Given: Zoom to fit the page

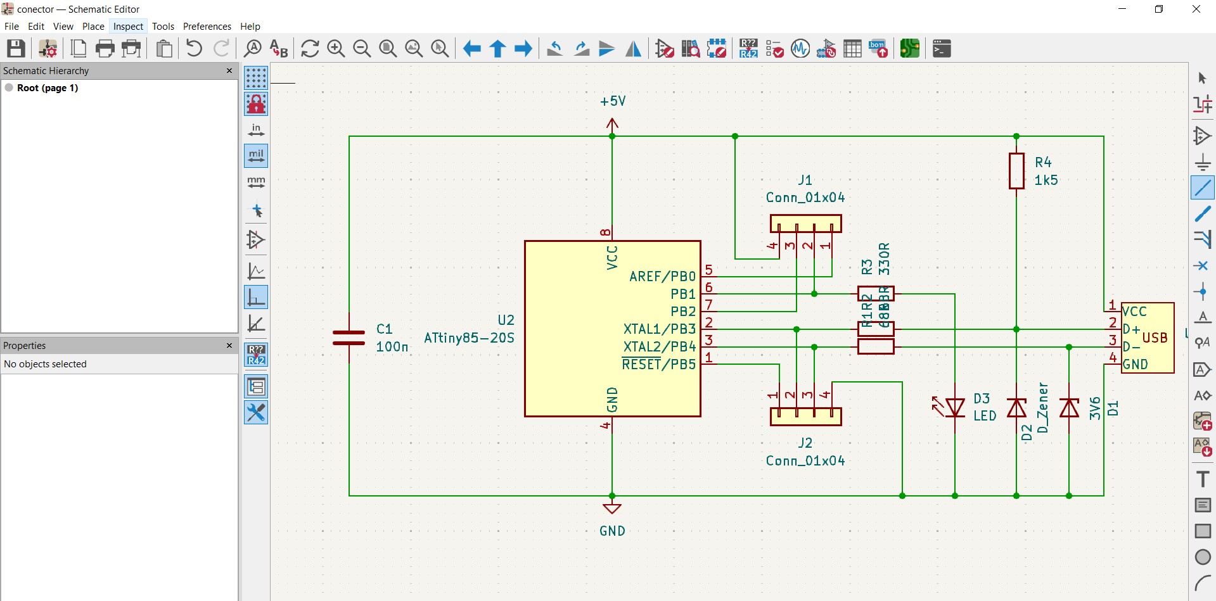Looking at the screenshot, I should [x=388, y=48].
